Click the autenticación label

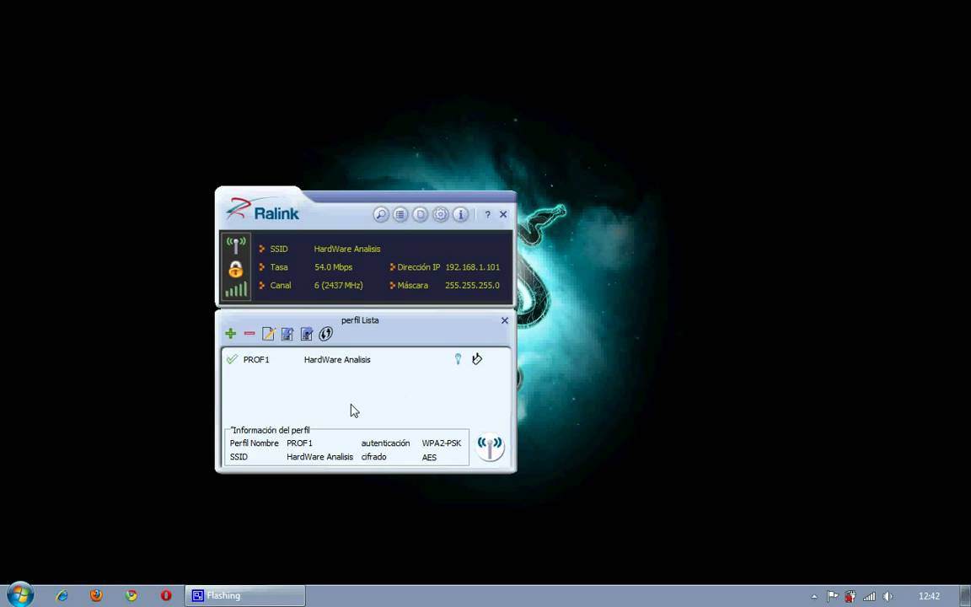385,443
